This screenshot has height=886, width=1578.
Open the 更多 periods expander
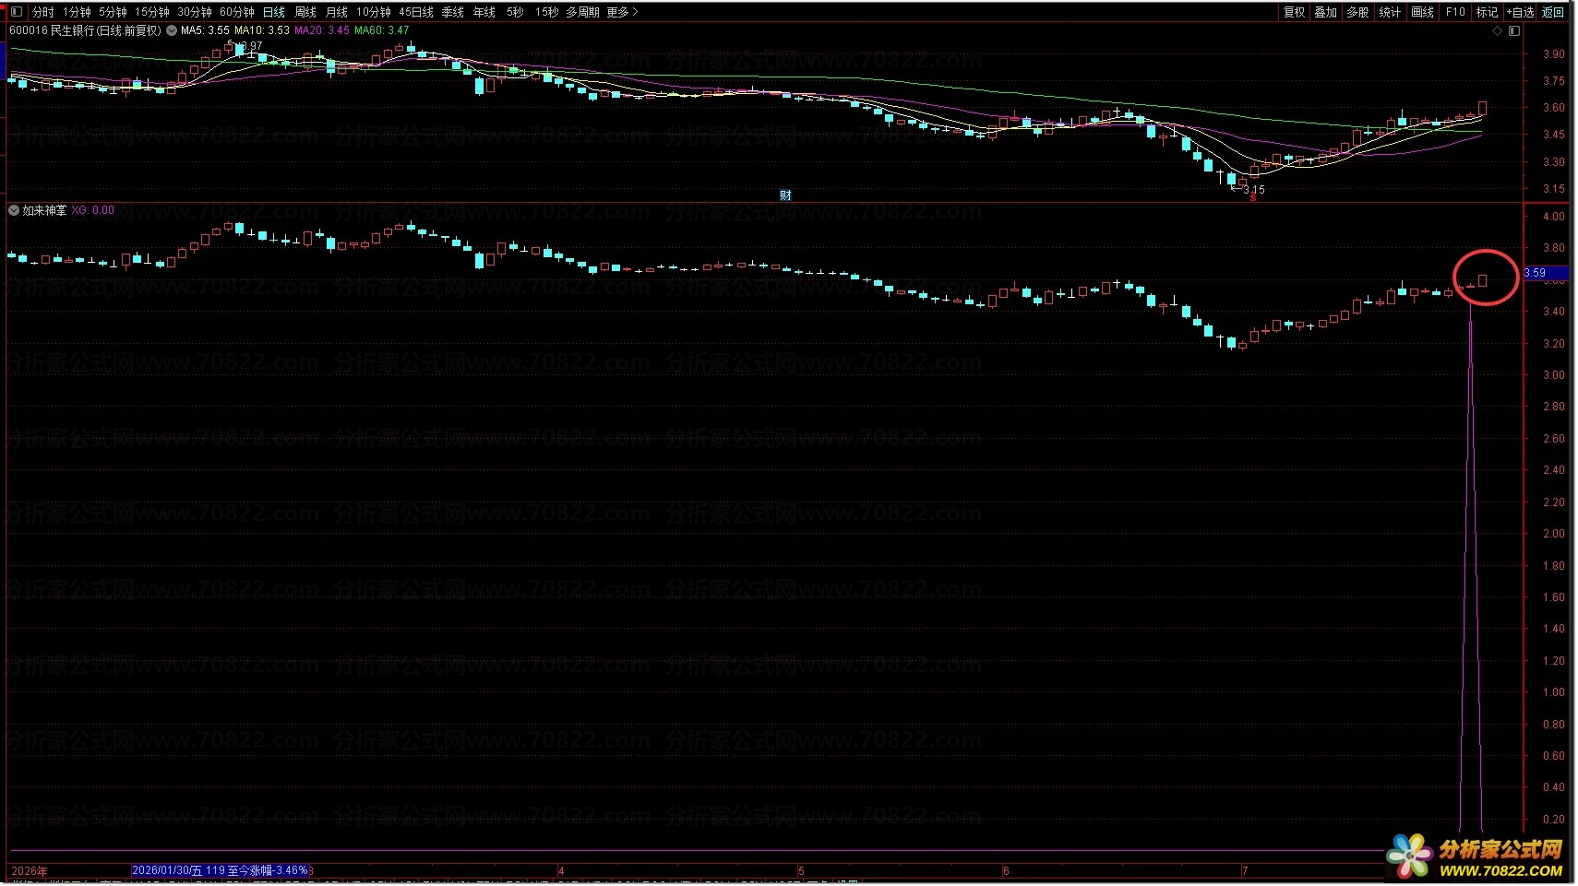pyautogui.click(x=623, y=12)
